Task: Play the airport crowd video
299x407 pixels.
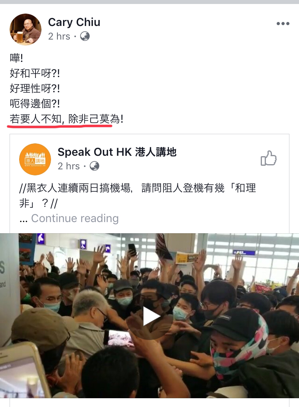Action: click(151, 316)
